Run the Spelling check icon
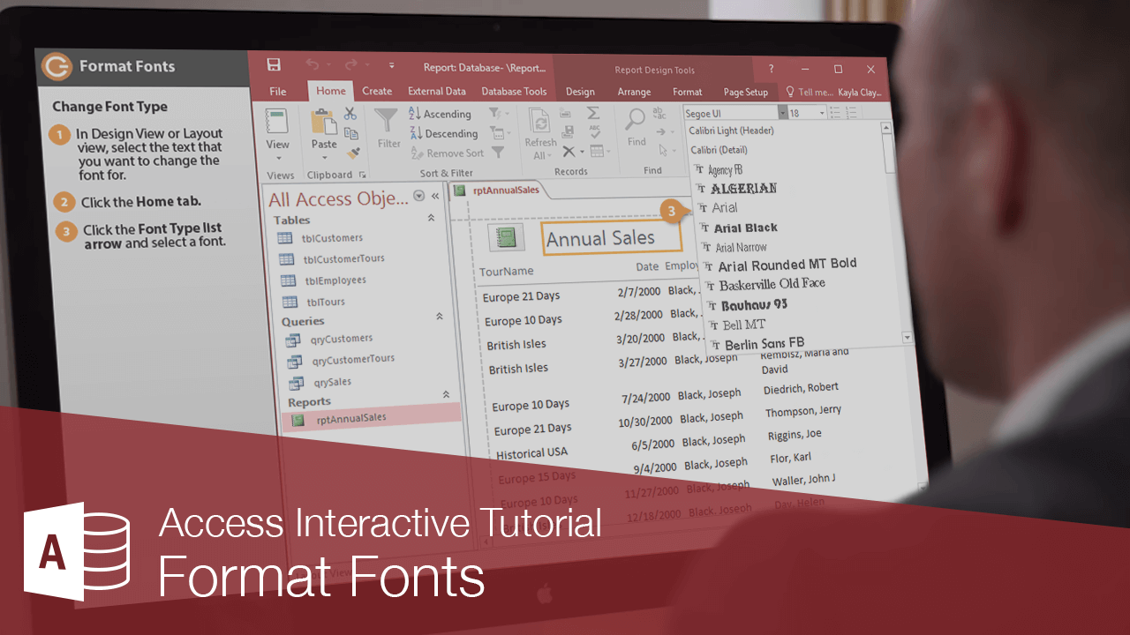Screen dimensions: 1130x635 tap(593, 131)
